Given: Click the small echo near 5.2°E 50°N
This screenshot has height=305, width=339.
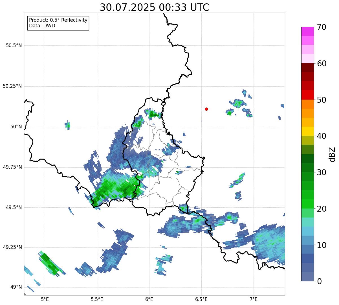Looking at the screenshot, I should (68, 124).
